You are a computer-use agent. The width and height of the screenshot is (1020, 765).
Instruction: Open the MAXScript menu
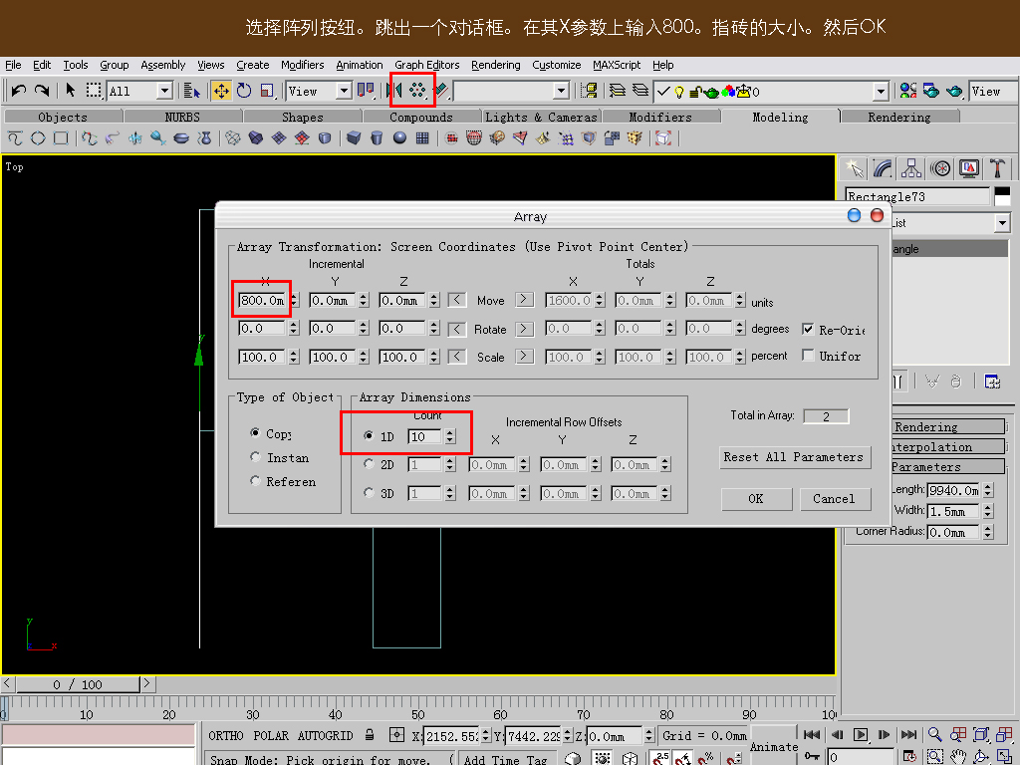[617, 65]
